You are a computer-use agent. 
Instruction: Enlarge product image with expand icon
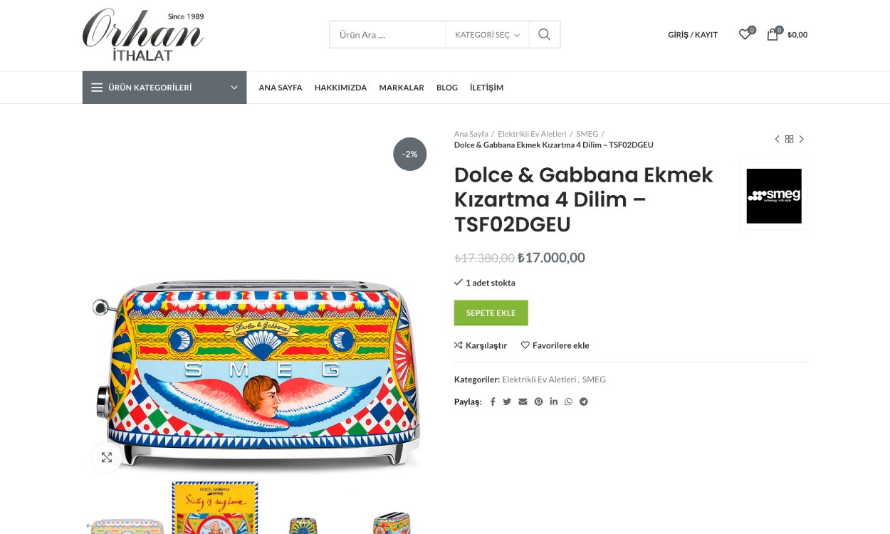click(107, 457)
